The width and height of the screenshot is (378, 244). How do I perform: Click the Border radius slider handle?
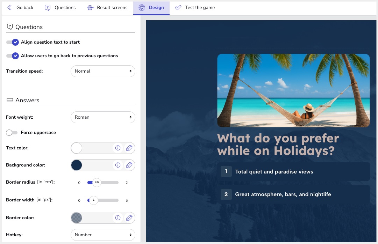click(x=97, y=182)
